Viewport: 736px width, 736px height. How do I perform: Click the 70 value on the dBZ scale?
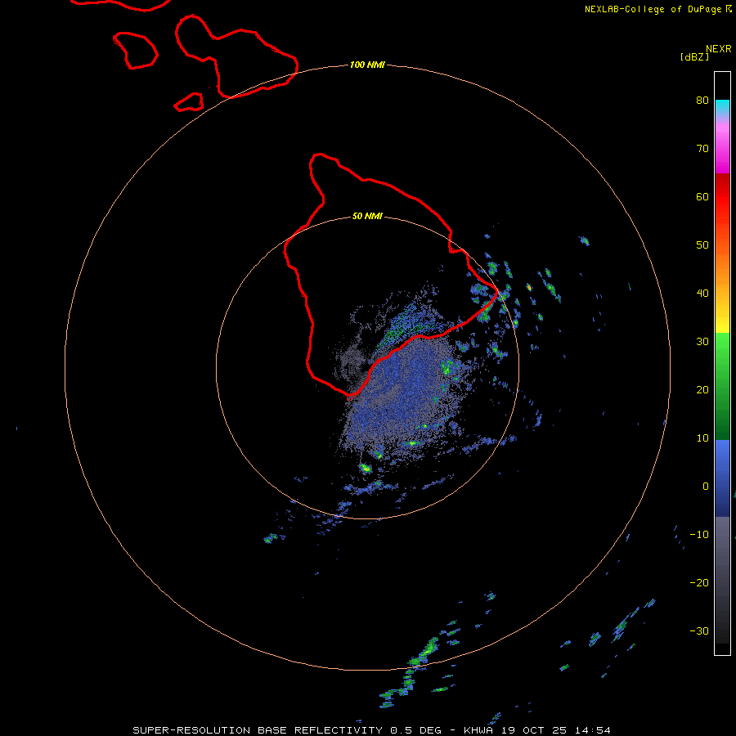(x=702, y=148)
